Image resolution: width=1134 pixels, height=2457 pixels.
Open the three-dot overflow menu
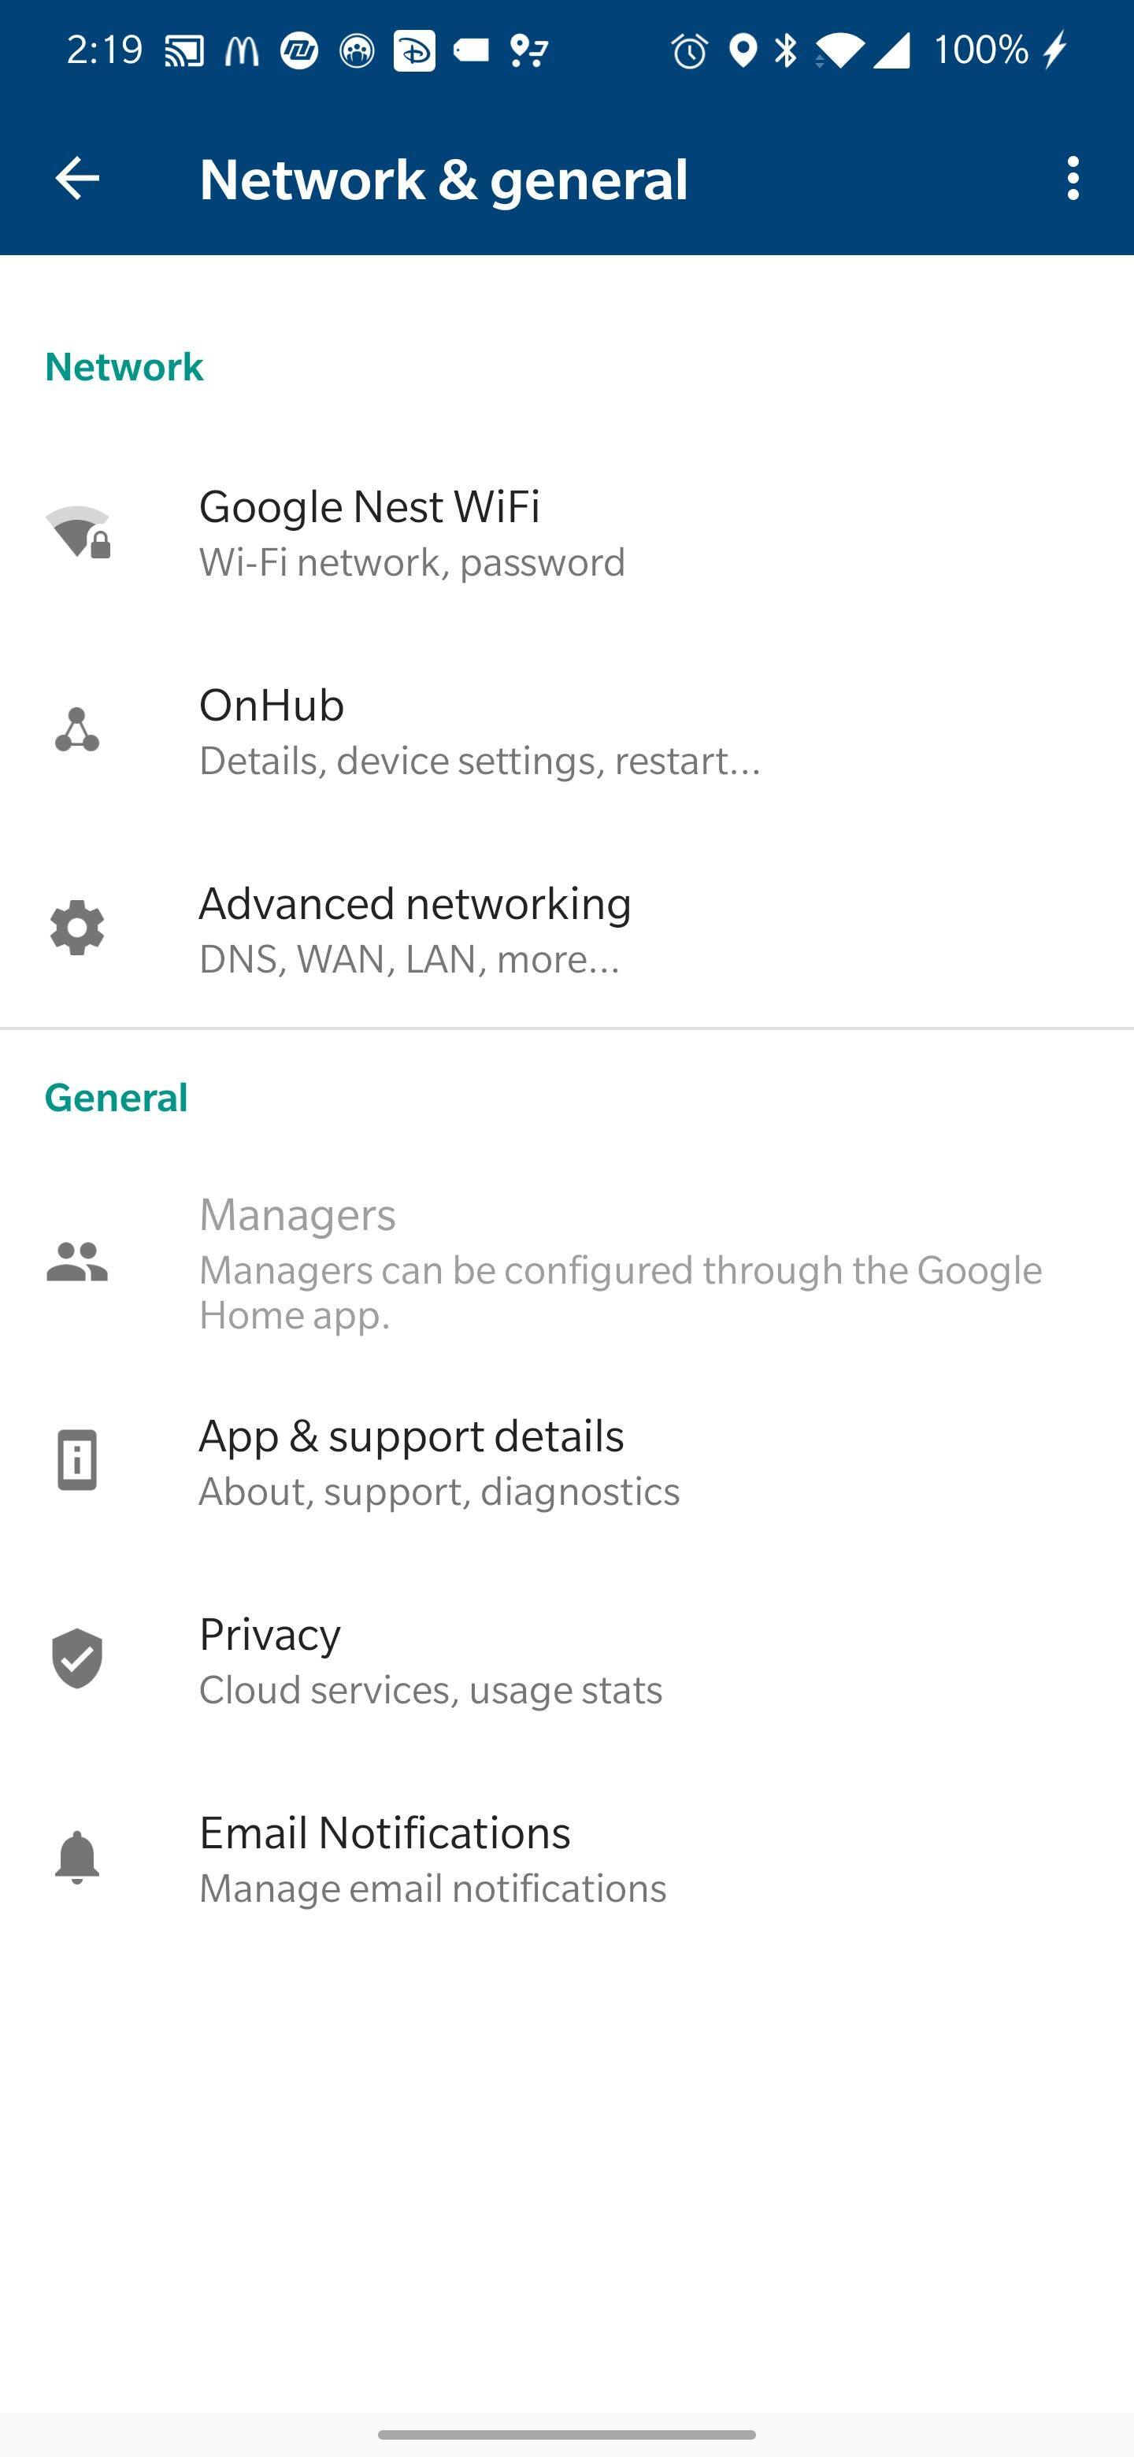(x=1073, y=178)
